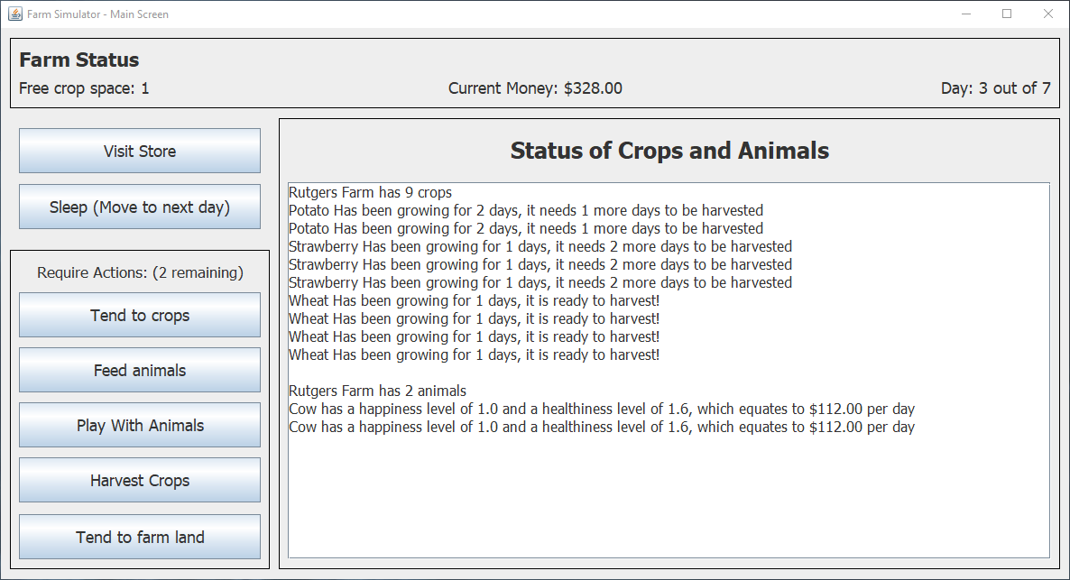Click Tend to farm land
Screen dimensions: 1070x580
point(140,537)
